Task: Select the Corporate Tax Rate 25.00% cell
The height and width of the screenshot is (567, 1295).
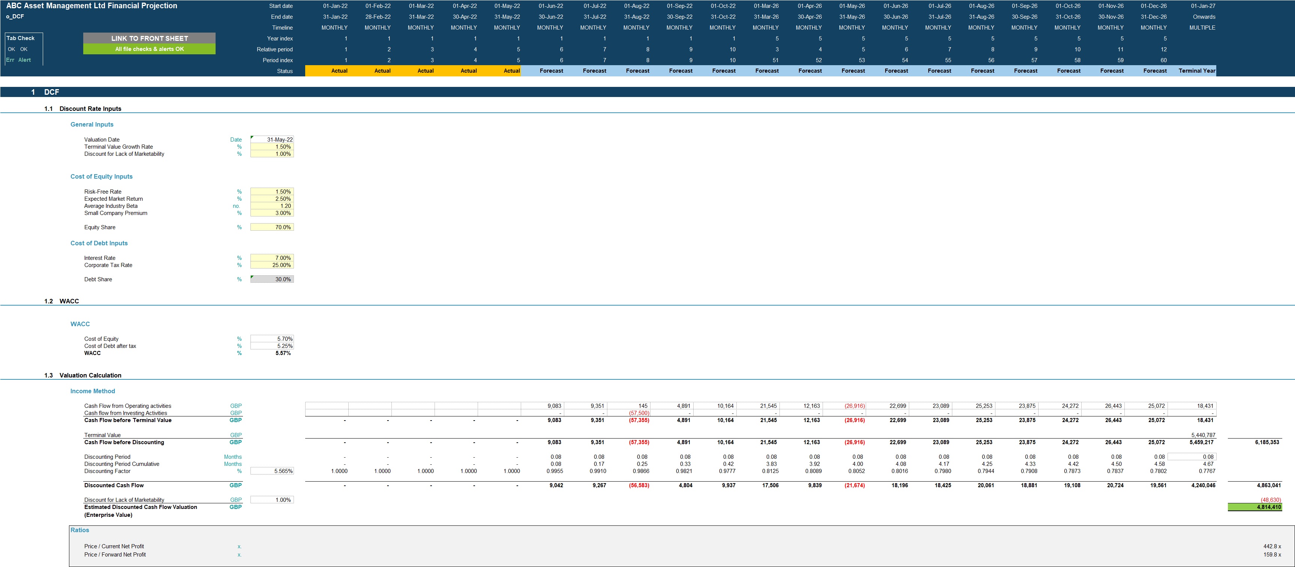Action: click(x=272, y=265)
